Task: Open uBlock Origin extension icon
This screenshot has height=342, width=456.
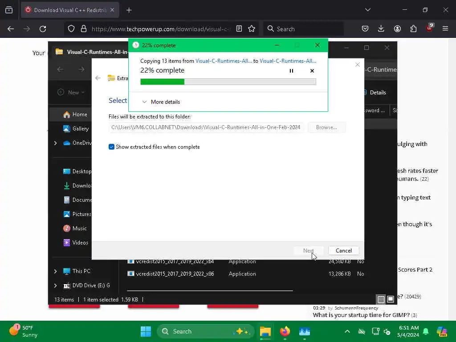Action: click(429, 28)
